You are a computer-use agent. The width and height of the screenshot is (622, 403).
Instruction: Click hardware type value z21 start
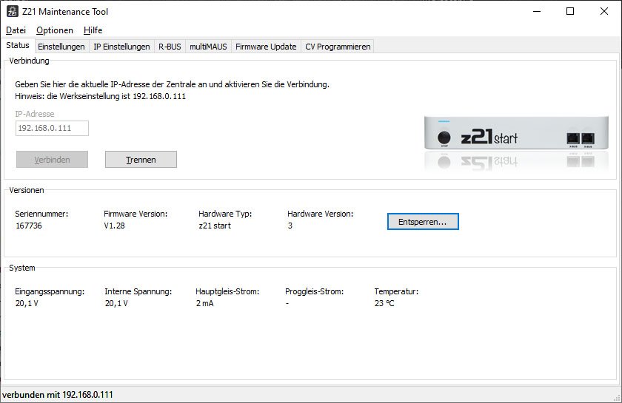click(215, 226)
